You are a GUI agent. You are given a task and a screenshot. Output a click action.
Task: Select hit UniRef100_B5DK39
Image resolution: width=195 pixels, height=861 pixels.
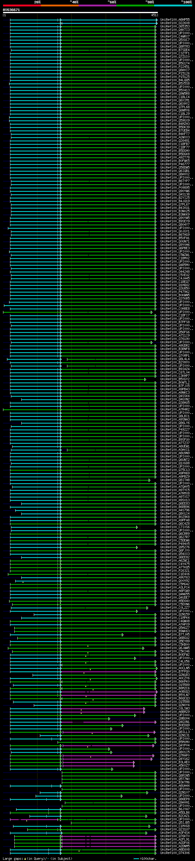(175, 127)
